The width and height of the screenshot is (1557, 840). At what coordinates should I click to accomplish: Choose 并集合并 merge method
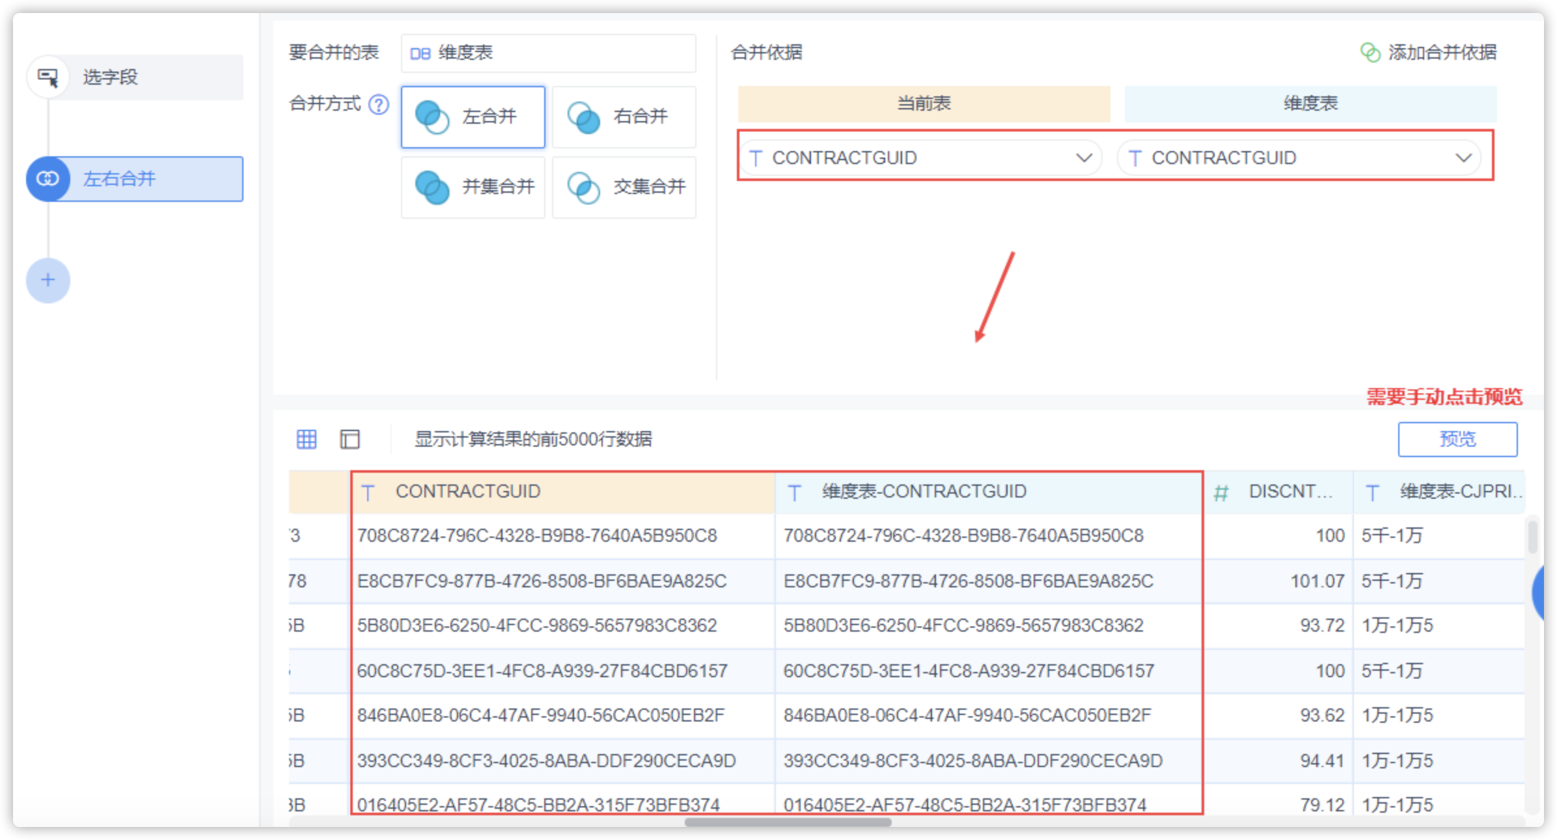click(473, 188)
